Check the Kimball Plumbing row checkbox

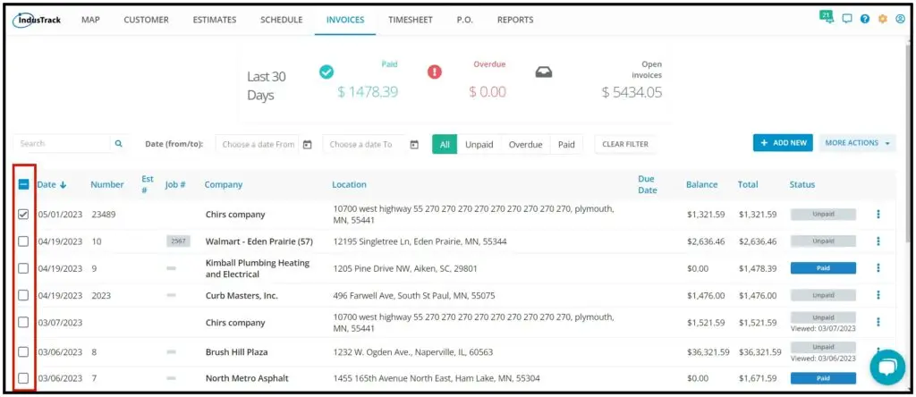22,268
